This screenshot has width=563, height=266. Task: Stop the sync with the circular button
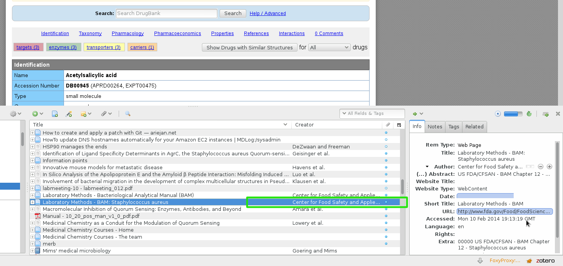[498, 114]
